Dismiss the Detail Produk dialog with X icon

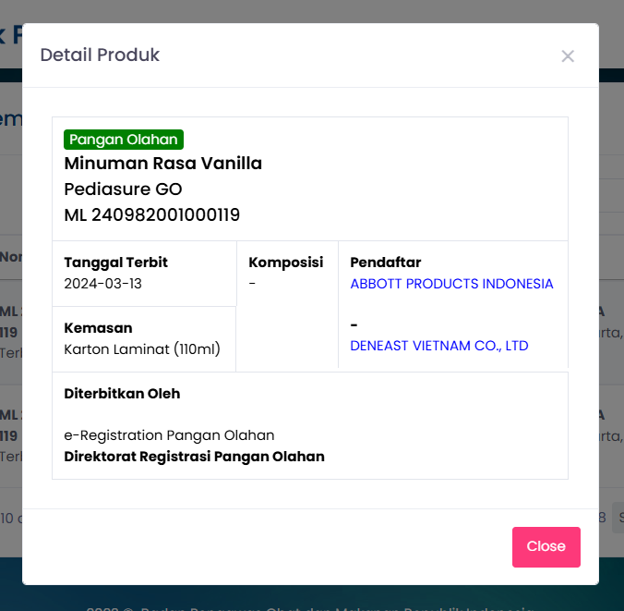tap(568, 56)
